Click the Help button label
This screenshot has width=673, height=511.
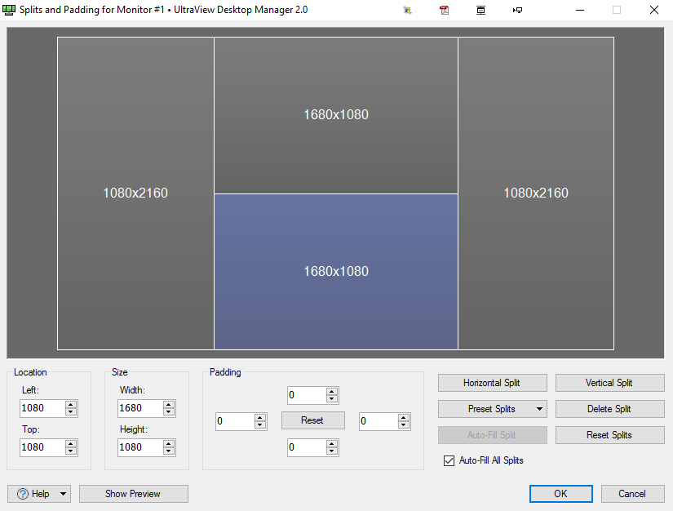[41, 494]
